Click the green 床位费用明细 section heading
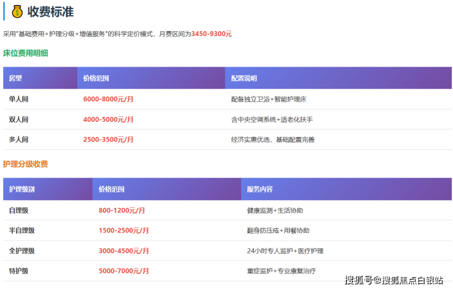453x290 pixels. pos(26,53)
